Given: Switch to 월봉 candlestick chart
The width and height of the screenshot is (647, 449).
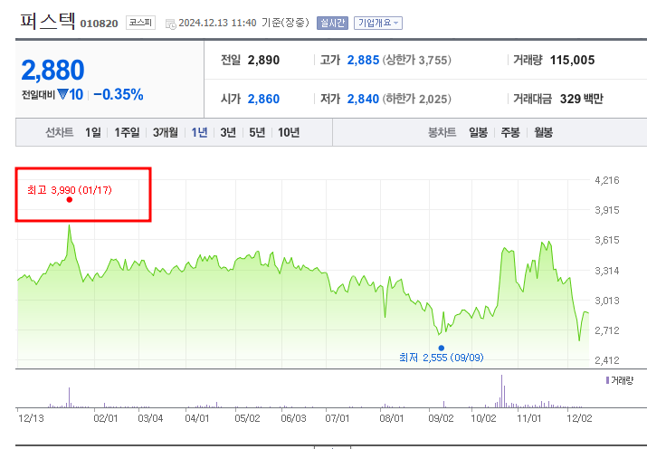Looking at the screenshot, I should click(543, 132).
